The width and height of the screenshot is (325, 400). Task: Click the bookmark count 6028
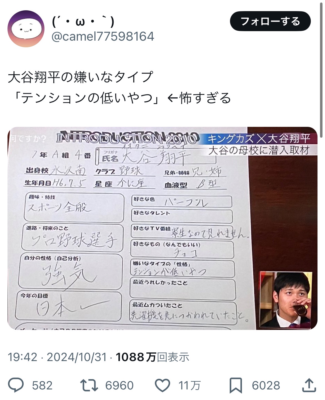[x=266, y=386]
